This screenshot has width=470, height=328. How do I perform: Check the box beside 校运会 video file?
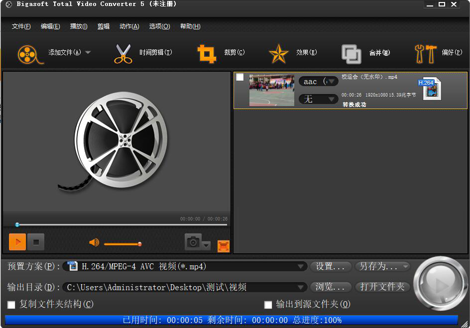(240, 77)
